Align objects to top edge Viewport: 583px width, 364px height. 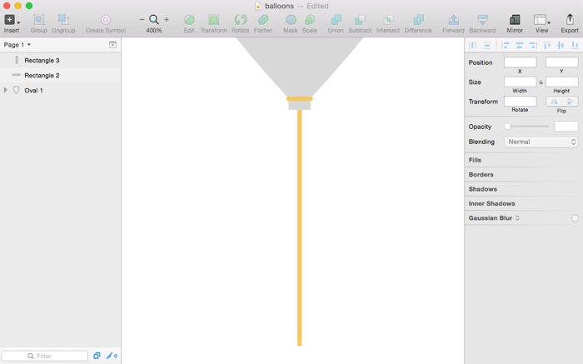(547, 45)
